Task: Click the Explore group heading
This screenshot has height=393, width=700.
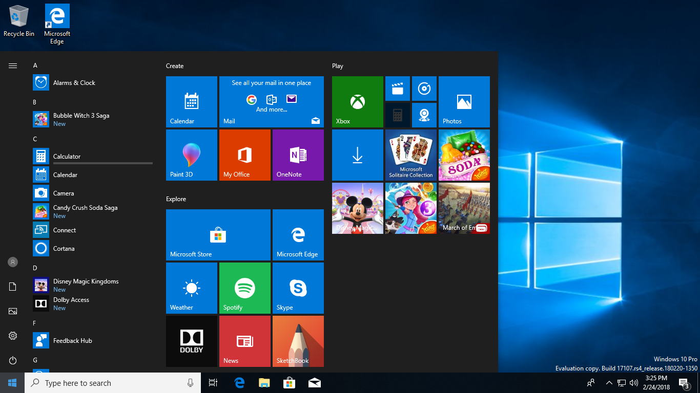Action: [176, 199]
